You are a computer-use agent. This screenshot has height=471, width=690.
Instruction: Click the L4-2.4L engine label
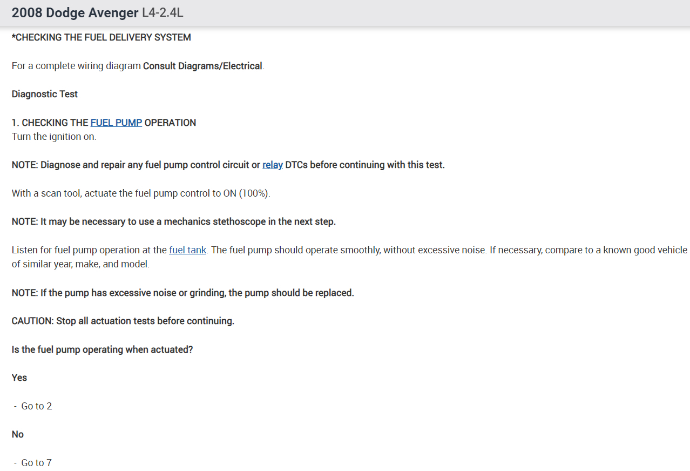coord(163,13)
